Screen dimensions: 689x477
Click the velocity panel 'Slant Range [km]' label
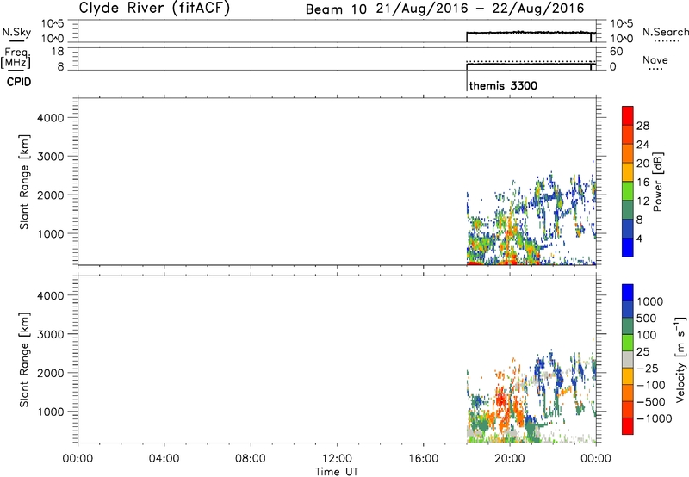point(24,360)
